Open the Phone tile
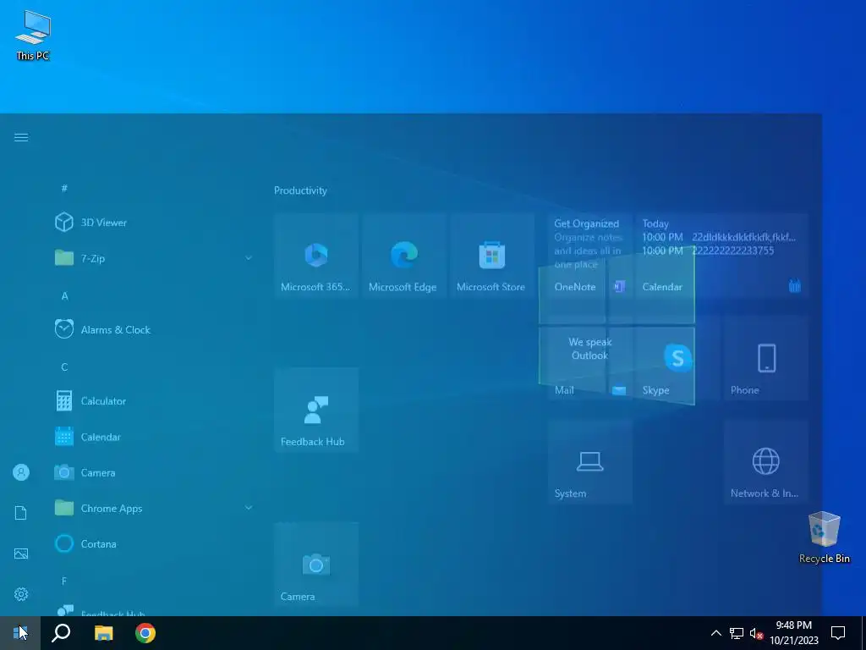This screenshot has width=866, height=650. [x=766, y=359]
